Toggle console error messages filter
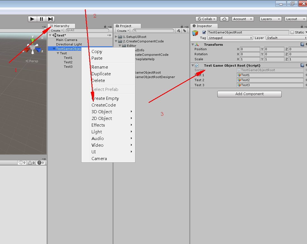Viewport: 307px width, 244px height. [x=41, y=163]
